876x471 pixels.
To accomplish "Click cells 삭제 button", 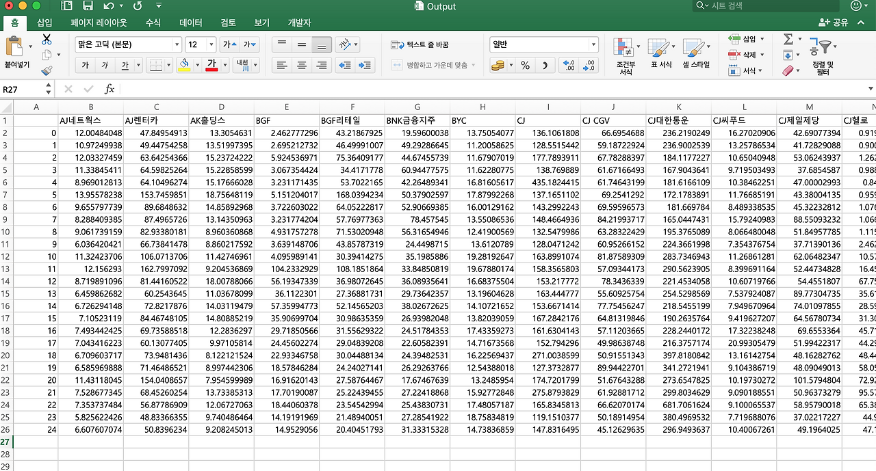I will pos(746,55).
